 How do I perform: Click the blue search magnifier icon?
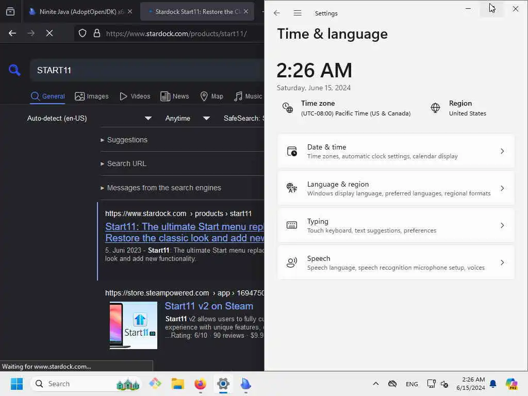click(x=14, y=70)
